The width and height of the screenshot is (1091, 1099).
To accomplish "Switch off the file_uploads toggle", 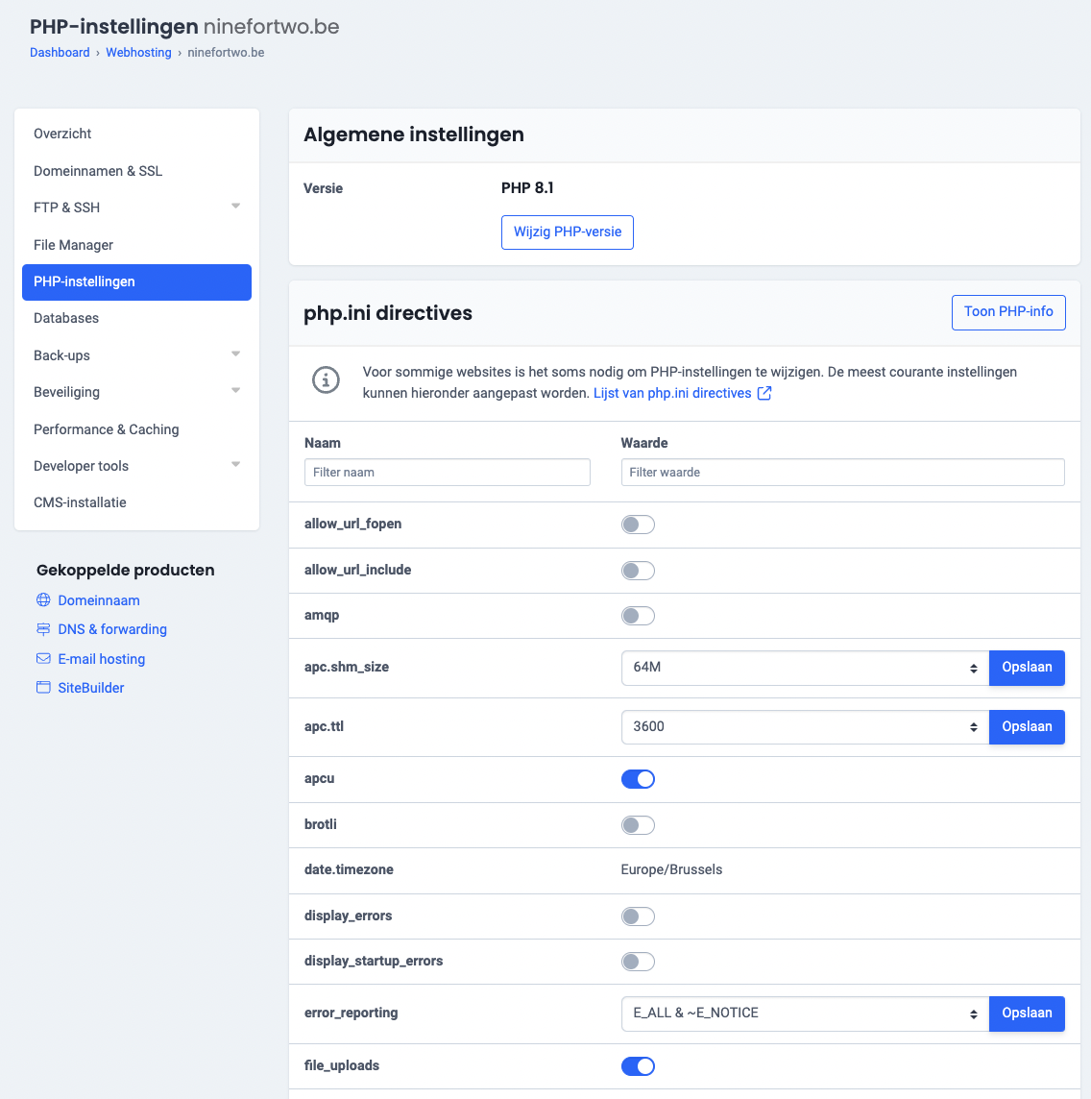I will coord(638,1066).
